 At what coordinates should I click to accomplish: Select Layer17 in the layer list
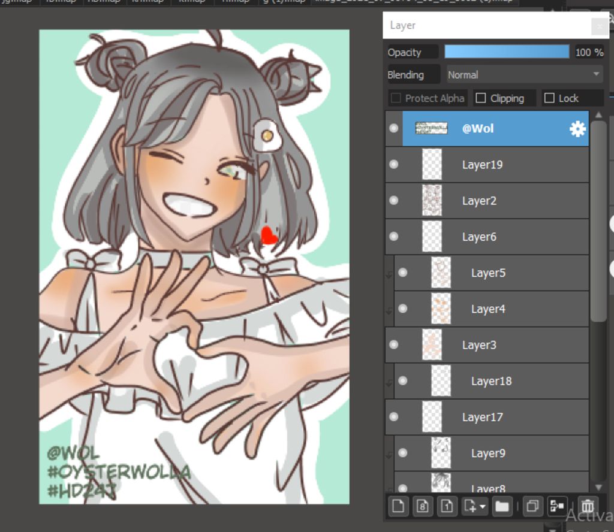pos(487,417)
